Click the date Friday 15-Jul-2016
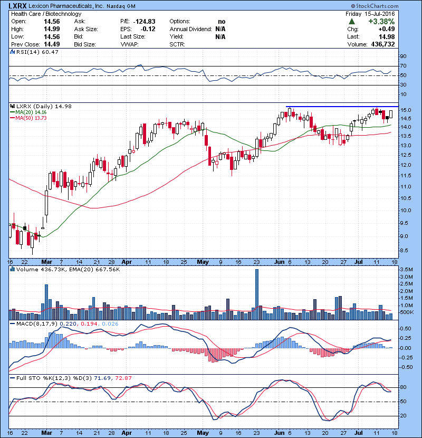This screenshot has height=438, width=422. coord(370,14)
